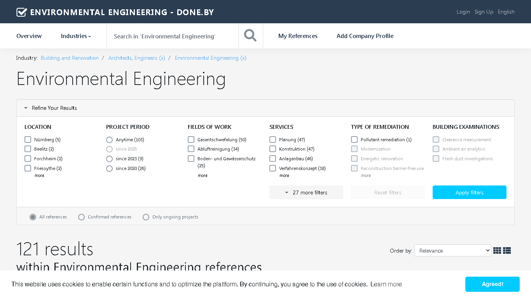This screenshot has width=531, height=298.
Task: Check the Konstruktion (47) service filter
Action: coord(272,149)
